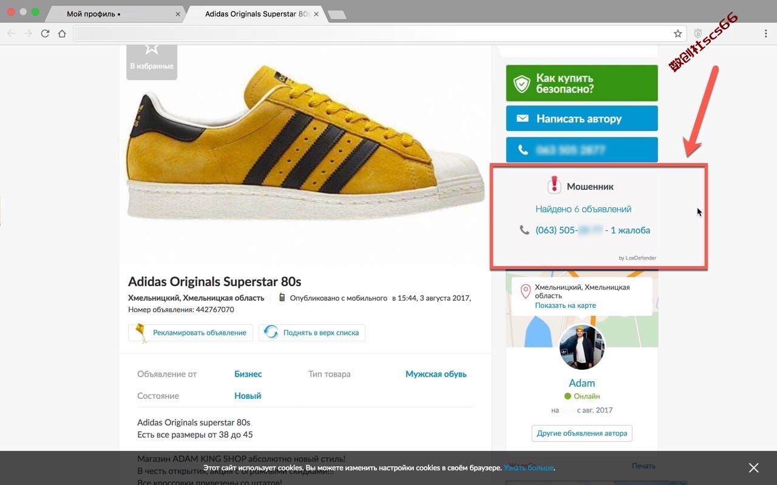The height and width of the screenshot is (485, 777).
Task: Go to browser home page
Action: (x=62, y=34)
